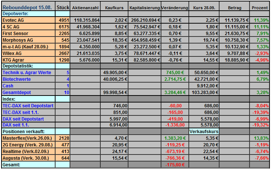Image resolution: width=271 pixels, height=170 pixels.
Task: Select '2G Energy (Verk. 29.08.)' row
Action: pos(27,145)
